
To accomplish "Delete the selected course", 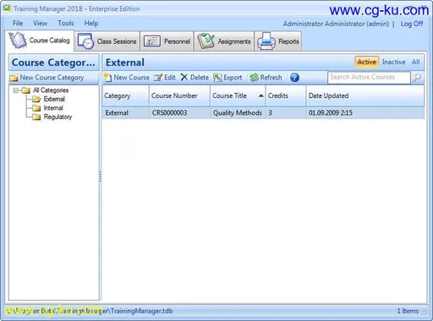I will coord(195,78).
